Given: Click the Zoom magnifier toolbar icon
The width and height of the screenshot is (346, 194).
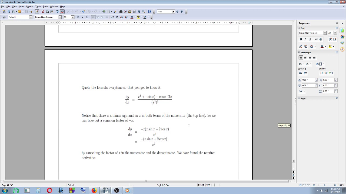Looking at the screenshot, I should pyautogui.click(x=143, y=12).
